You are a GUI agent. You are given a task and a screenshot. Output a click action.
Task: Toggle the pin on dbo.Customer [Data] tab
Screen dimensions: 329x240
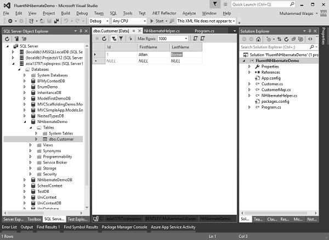[134, 31]
